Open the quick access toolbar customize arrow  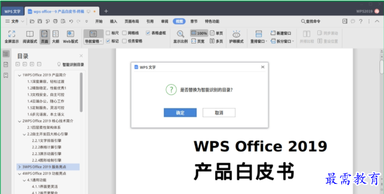86,22
